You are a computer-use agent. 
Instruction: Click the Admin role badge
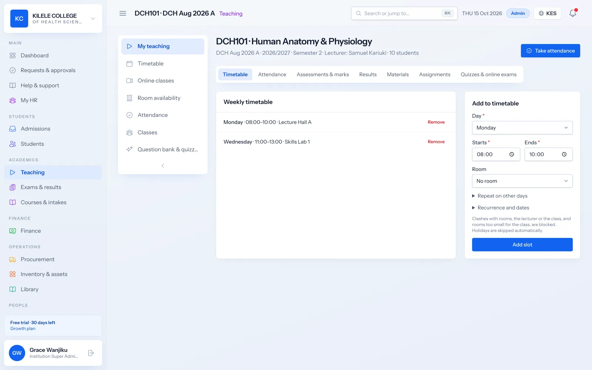(518, 13)
